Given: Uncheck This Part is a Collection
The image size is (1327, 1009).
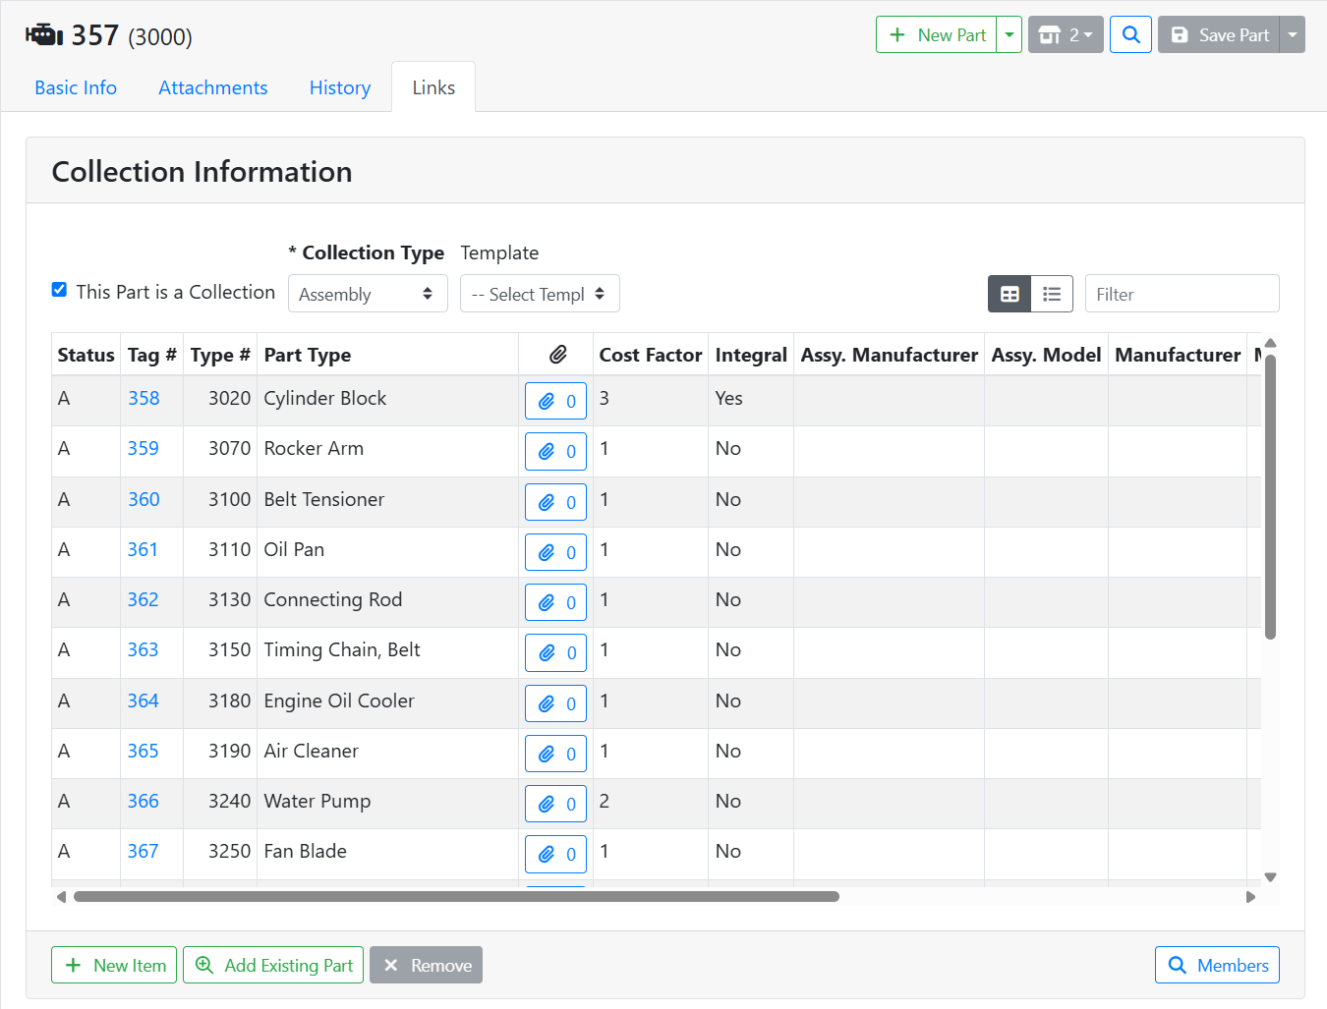Looking at the screenshot, I should [59, 290].
